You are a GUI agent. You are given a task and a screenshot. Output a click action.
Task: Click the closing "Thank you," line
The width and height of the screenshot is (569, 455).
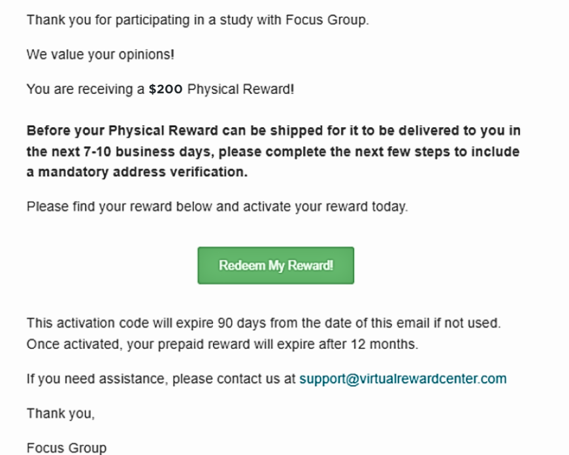[x=61, y=413]
